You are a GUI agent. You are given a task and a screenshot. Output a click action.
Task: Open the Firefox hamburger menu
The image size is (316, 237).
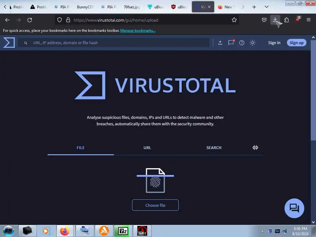tap(308, 20)
